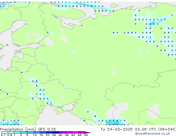The height and width of the screenshot is (136, 176).
Task: Click the "03..06 UTC" time label
Action: click(x=145, y=129)
